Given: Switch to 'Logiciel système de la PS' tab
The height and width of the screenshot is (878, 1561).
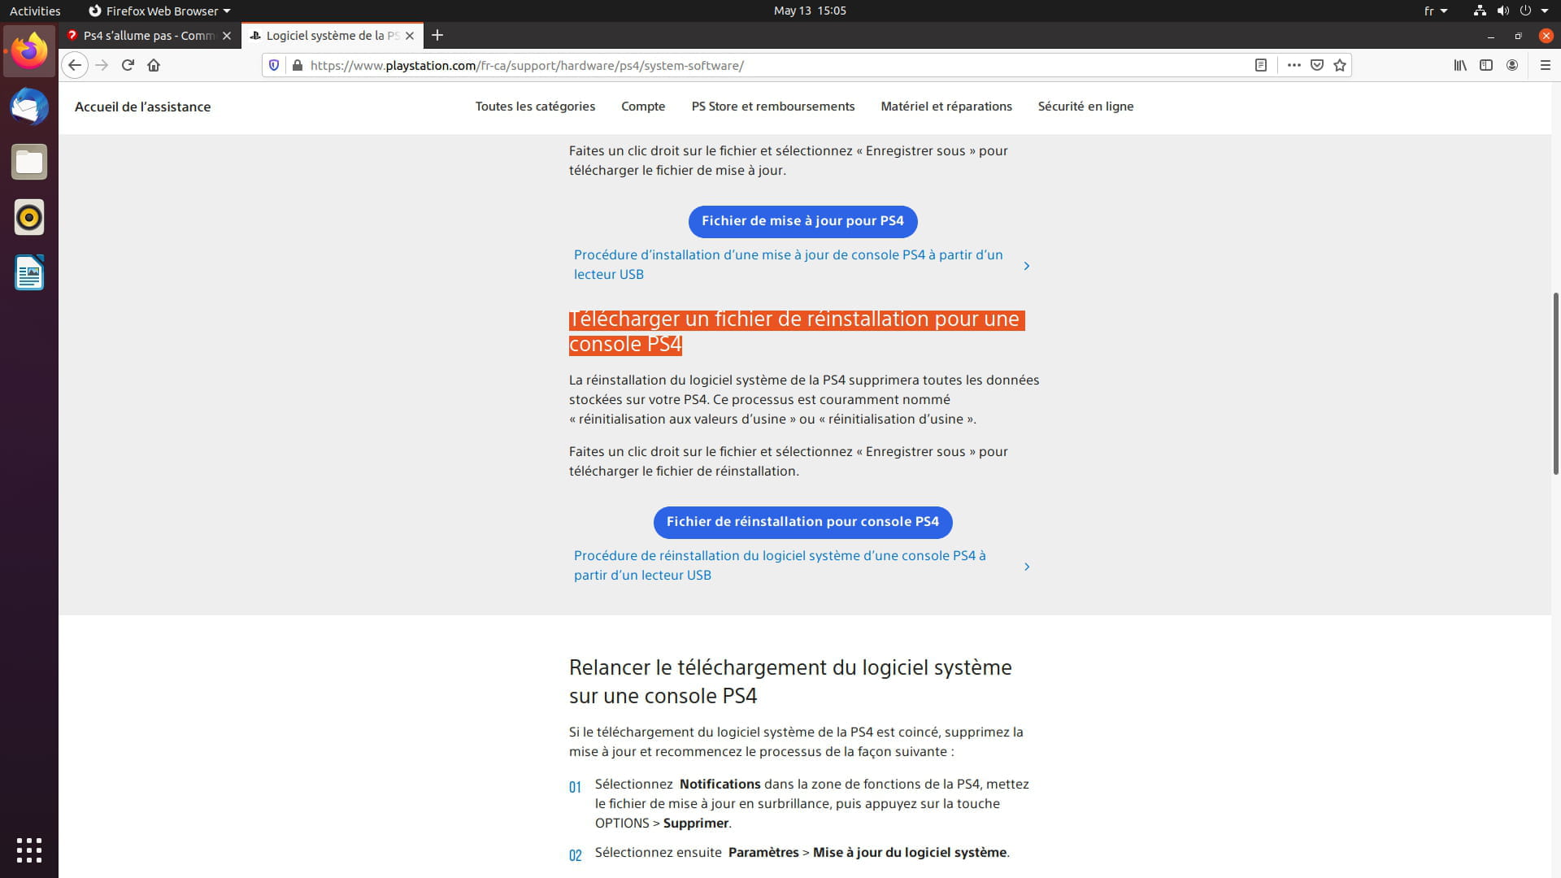Looking at the screenshot, I should 332,36.
